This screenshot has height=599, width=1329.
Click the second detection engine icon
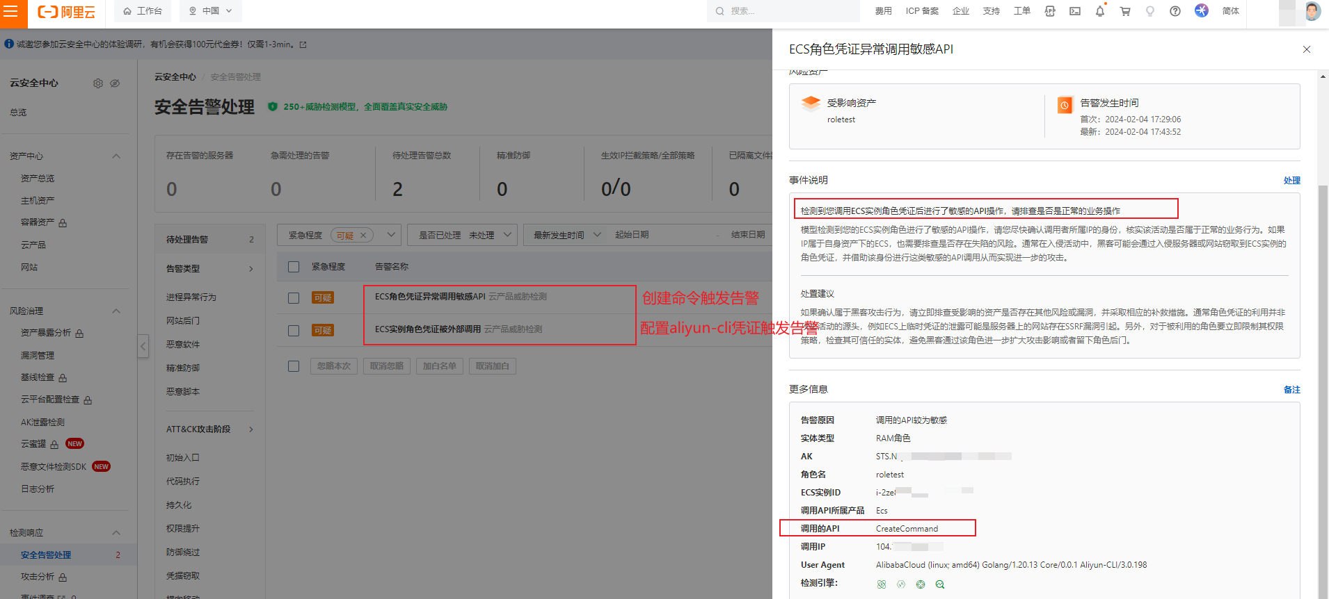point(901,584)
